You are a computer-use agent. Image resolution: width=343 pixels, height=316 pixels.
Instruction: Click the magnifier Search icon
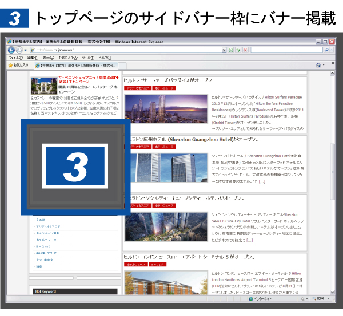(x=326, y=50)
